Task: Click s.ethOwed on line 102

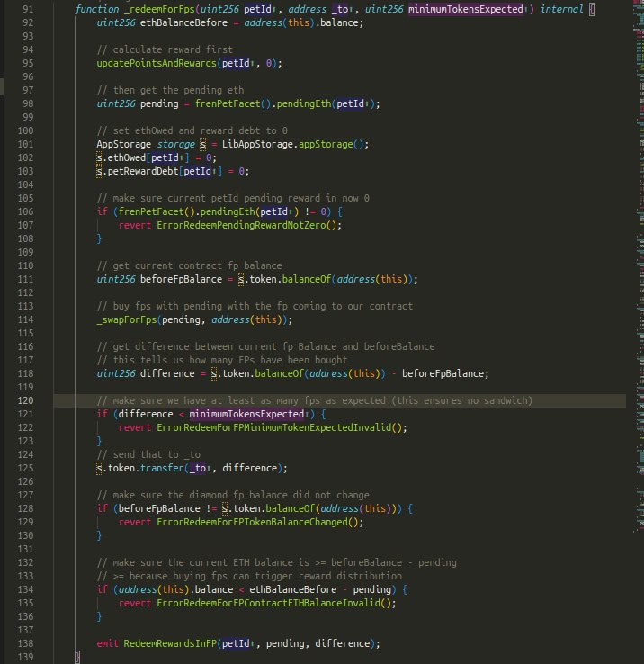Action: point(121,157)
